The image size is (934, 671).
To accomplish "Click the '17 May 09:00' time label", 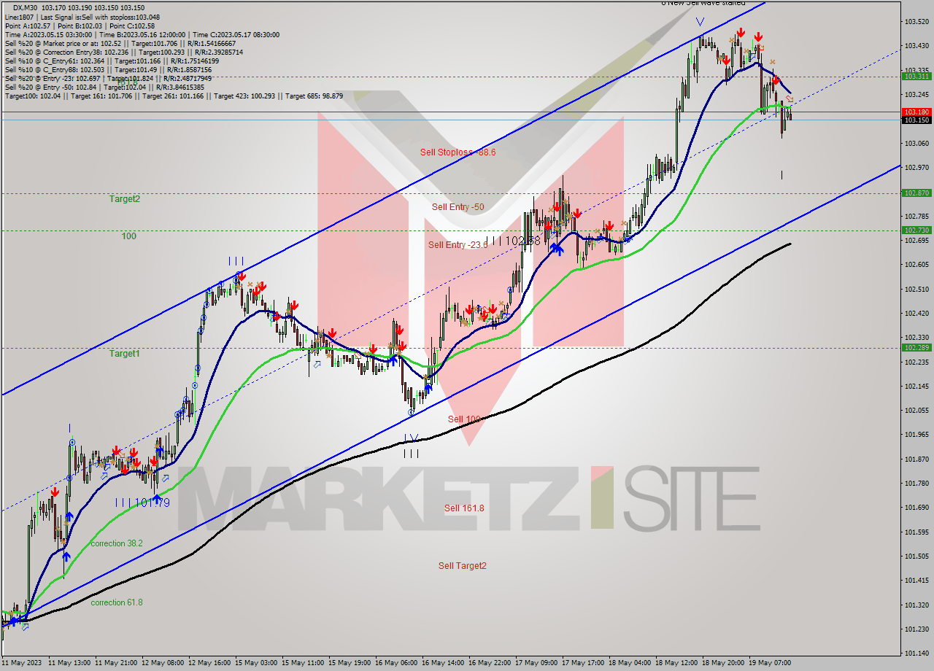I will [536, 663].
